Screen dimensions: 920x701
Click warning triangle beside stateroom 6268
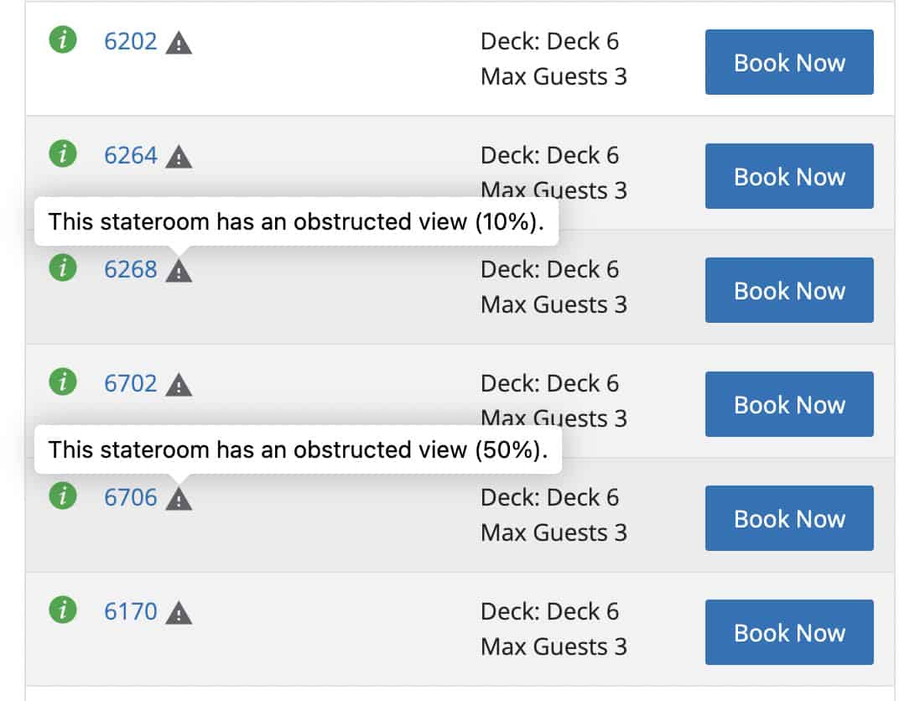tap(179, 271)
